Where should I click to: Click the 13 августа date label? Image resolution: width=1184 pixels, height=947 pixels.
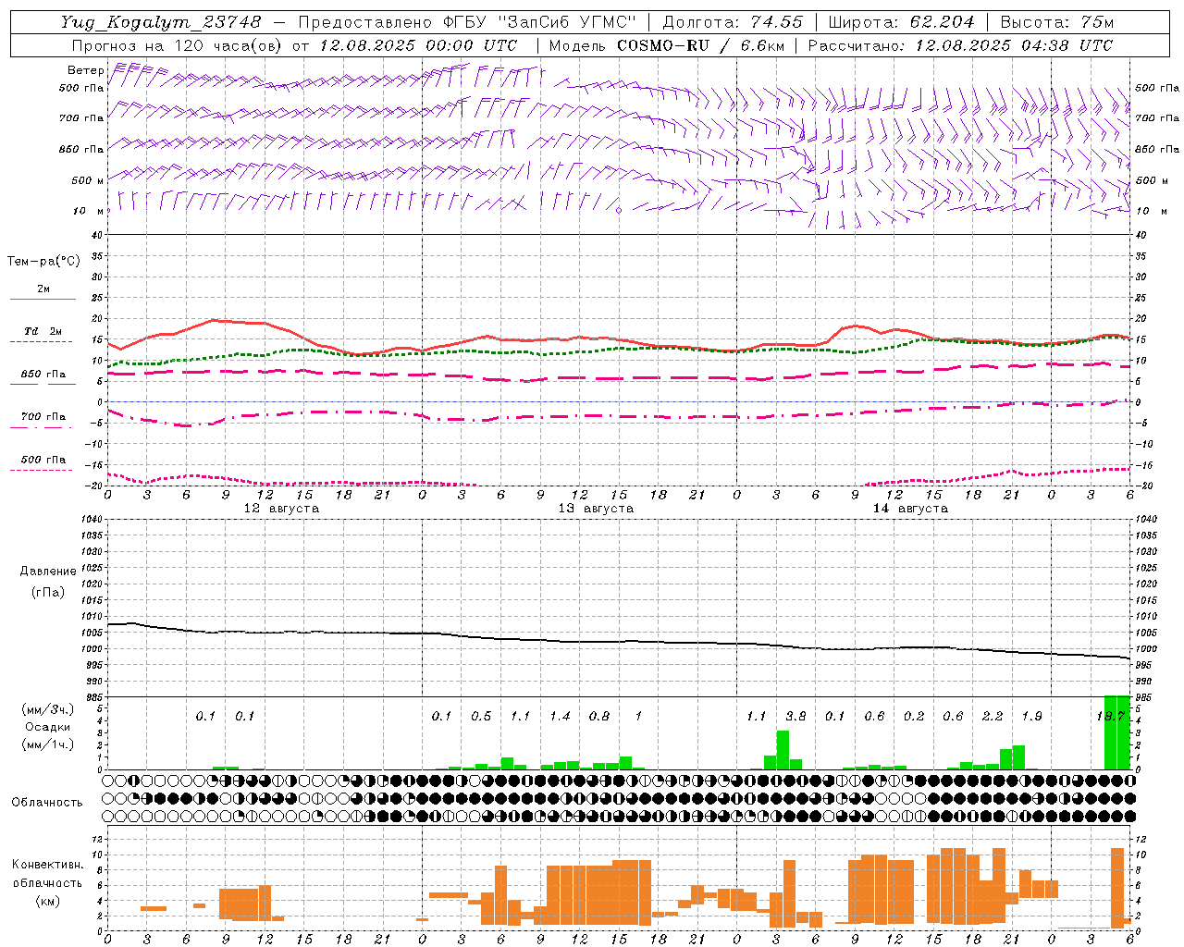[596, 509]
